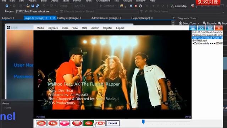Toggle the Repeat button
The image size is (227, 128).
[x=113, y=123]
